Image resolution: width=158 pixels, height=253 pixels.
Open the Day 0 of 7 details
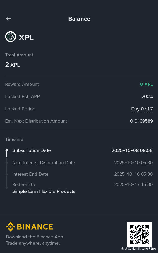tap(142, 109)
